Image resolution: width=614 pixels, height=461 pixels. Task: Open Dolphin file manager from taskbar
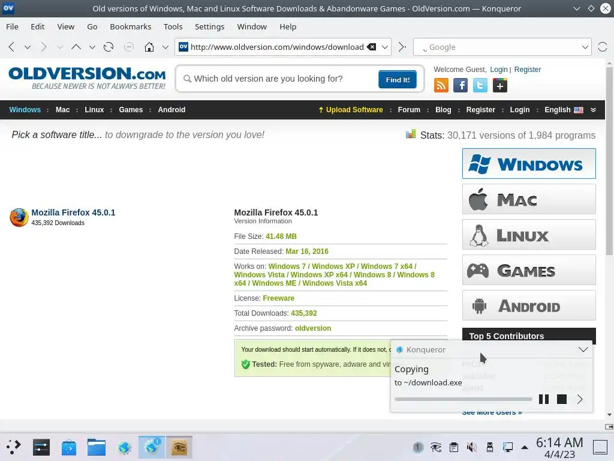[x=97, y=447]
